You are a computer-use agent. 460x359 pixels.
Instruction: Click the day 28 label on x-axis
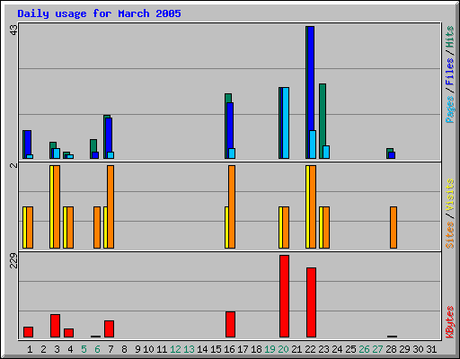pyautogui.click(x=391, y=349)
